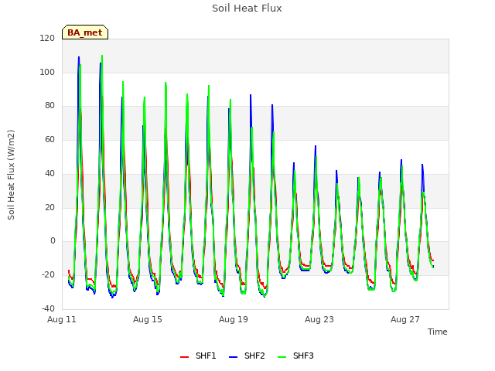Toggle SHF1 series in legend

198,356
